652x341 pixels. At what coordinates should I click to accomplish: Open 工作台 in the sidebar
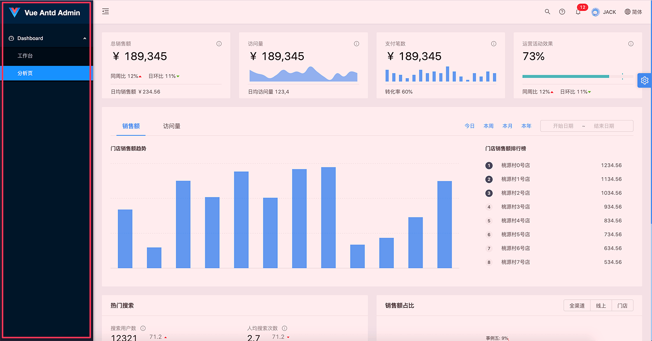[x=25, y=56]
